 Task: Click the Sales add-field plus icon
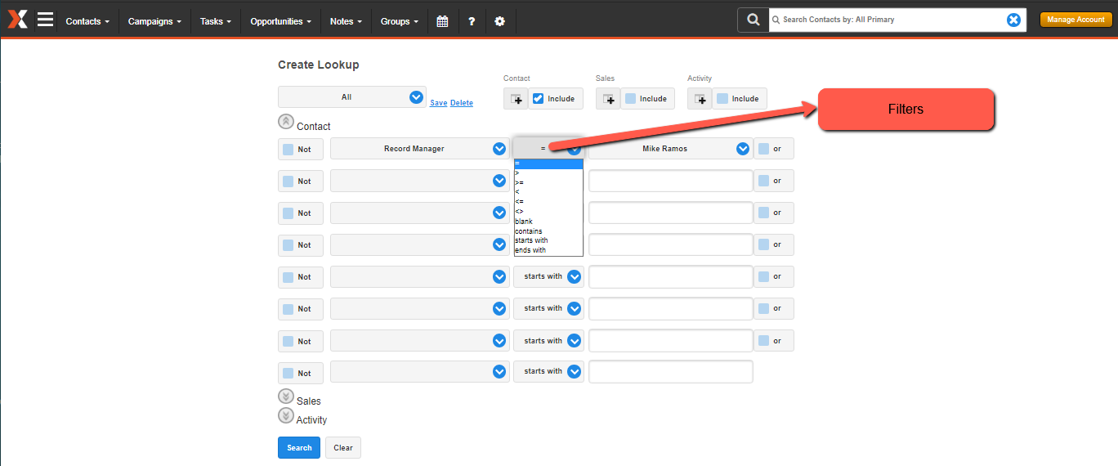coord(607,99)
